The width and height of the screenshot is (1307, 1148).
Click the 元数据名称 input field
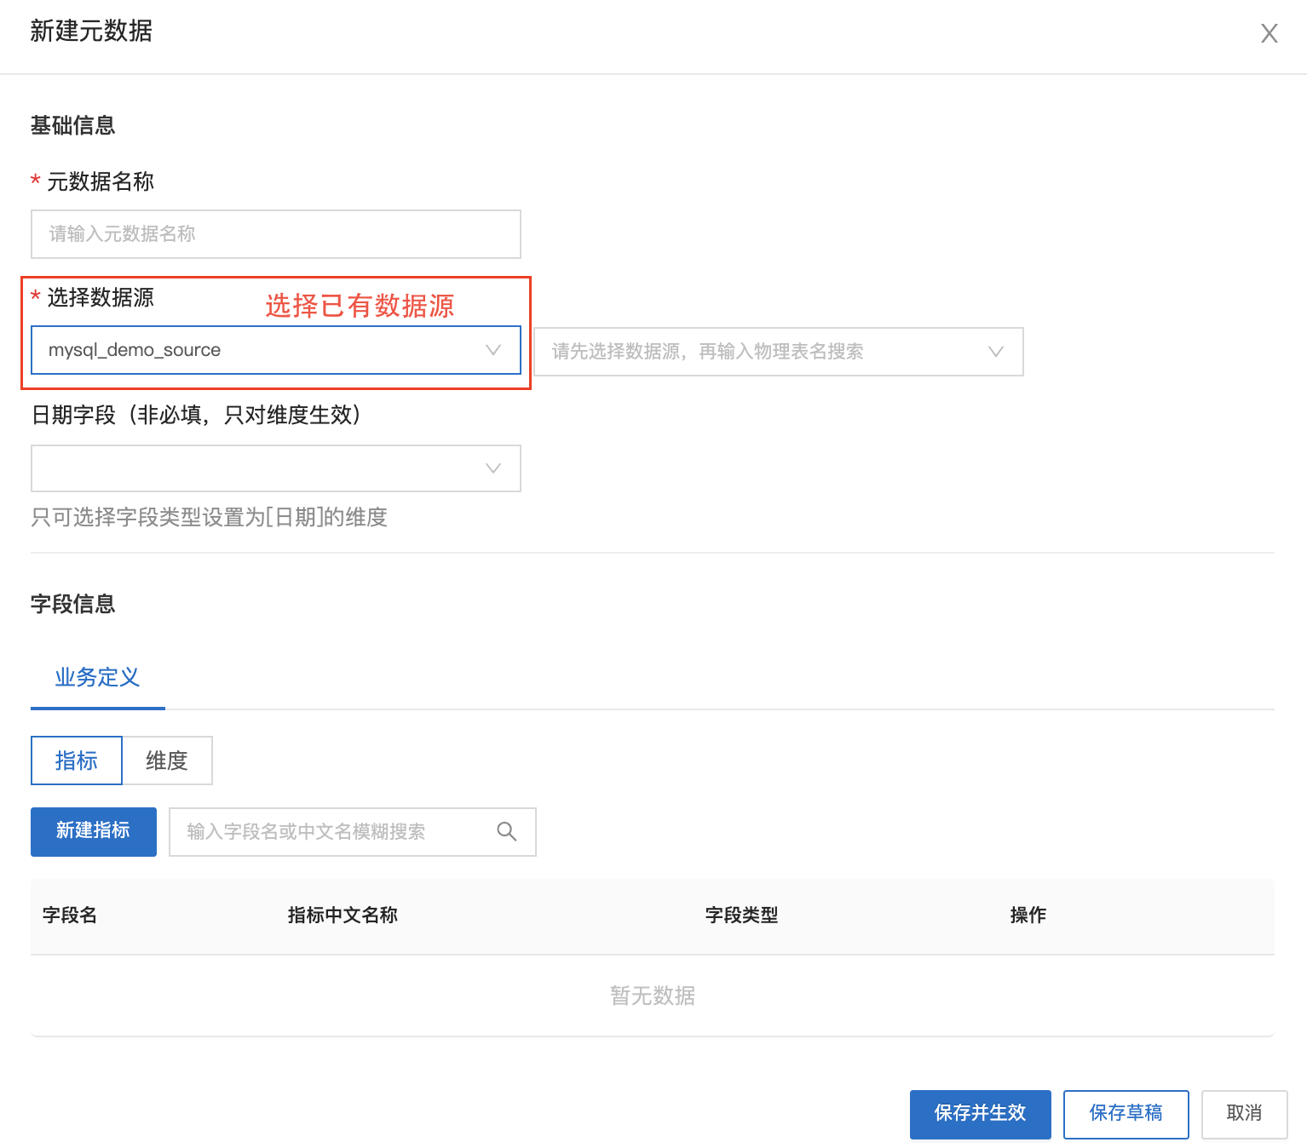pyautogui.click(x=276, y=234)
